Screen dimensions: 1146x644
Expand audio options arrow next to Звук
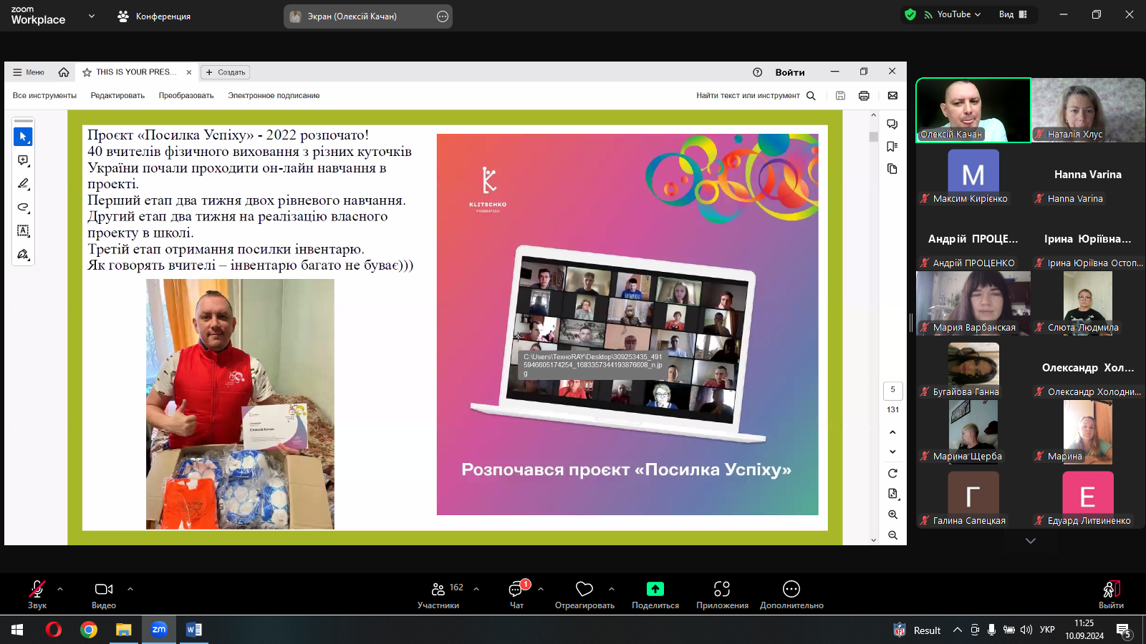click(x=60, y=589)
